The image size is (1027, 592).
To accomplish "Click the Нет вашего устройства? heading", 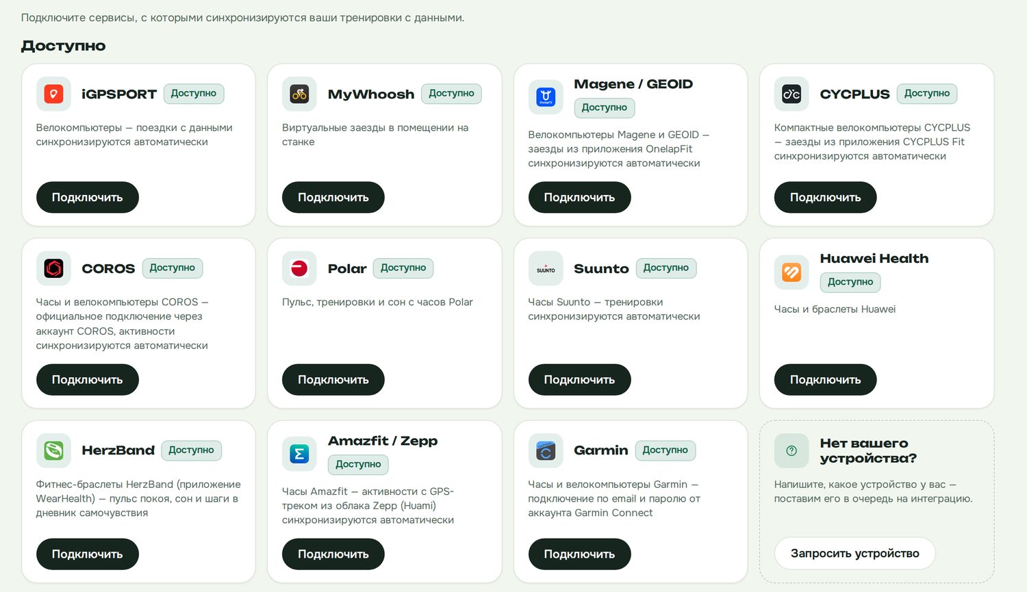I will 868,450.
